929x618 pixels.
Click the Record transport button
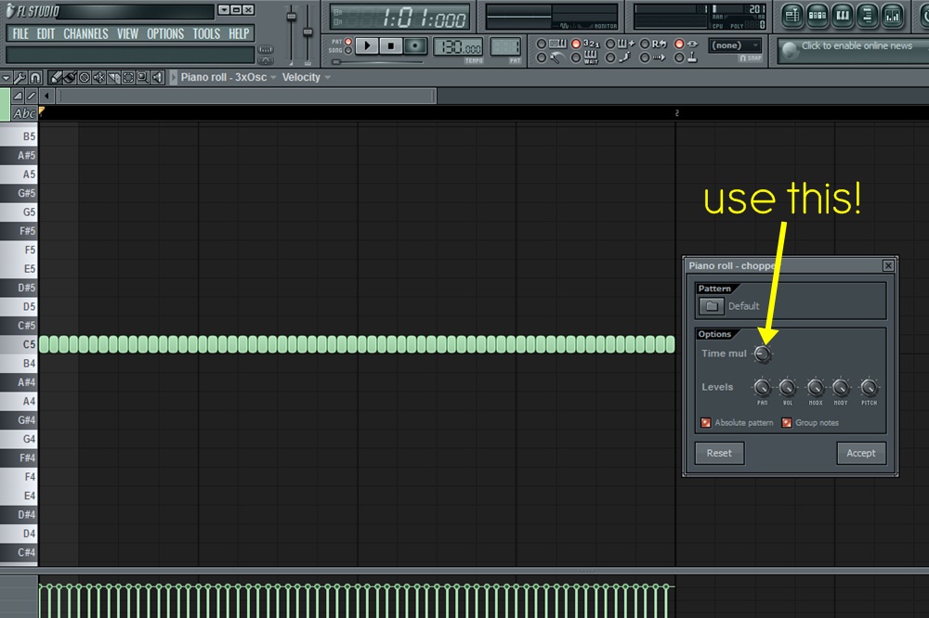(415, 45)
